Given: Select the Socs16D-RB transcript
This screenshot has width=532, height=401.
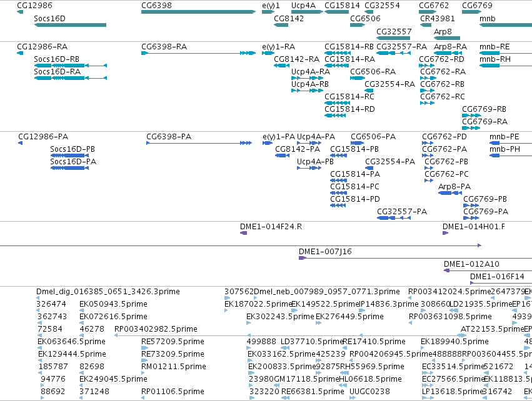Looking at the screenshot, I should click(x=71, y=66).
